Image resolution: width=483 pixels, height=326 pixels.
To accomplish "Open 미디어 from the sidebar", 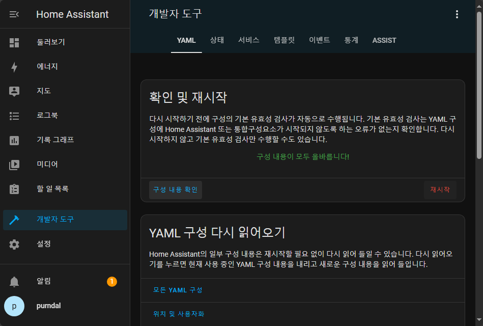I will [x=65, y=165].
